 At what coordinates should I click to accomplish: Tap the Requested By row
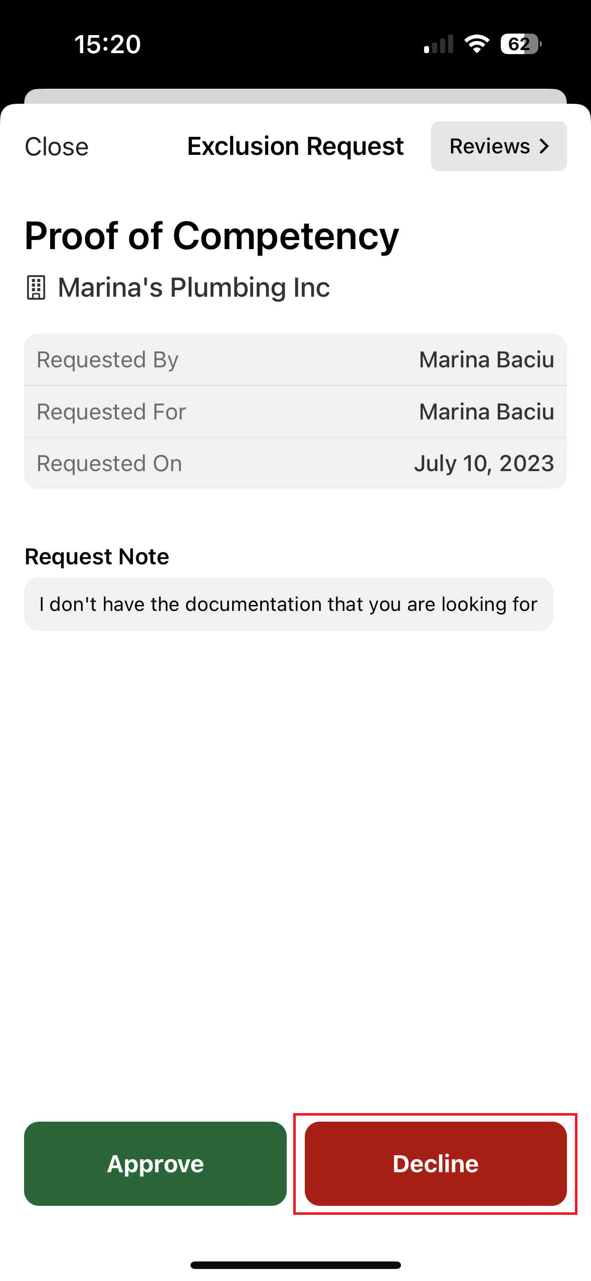point(295,360)
